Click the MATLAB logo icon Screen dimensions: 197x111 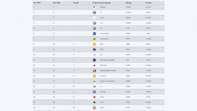click(x=94, y=65)
